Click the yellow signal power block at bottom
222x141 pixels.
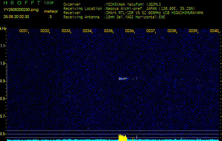(123, 138)
